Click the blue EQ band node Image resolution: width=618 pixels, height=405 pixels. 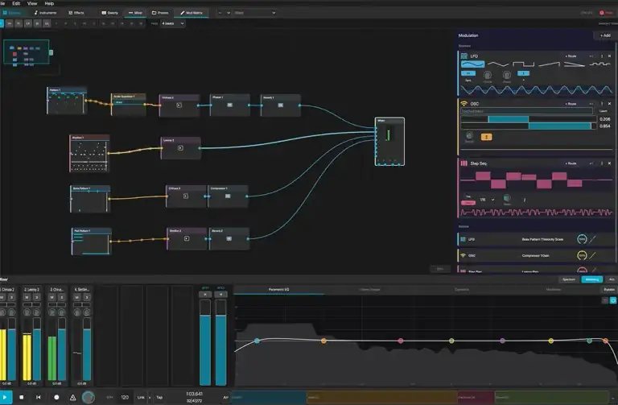257,341
